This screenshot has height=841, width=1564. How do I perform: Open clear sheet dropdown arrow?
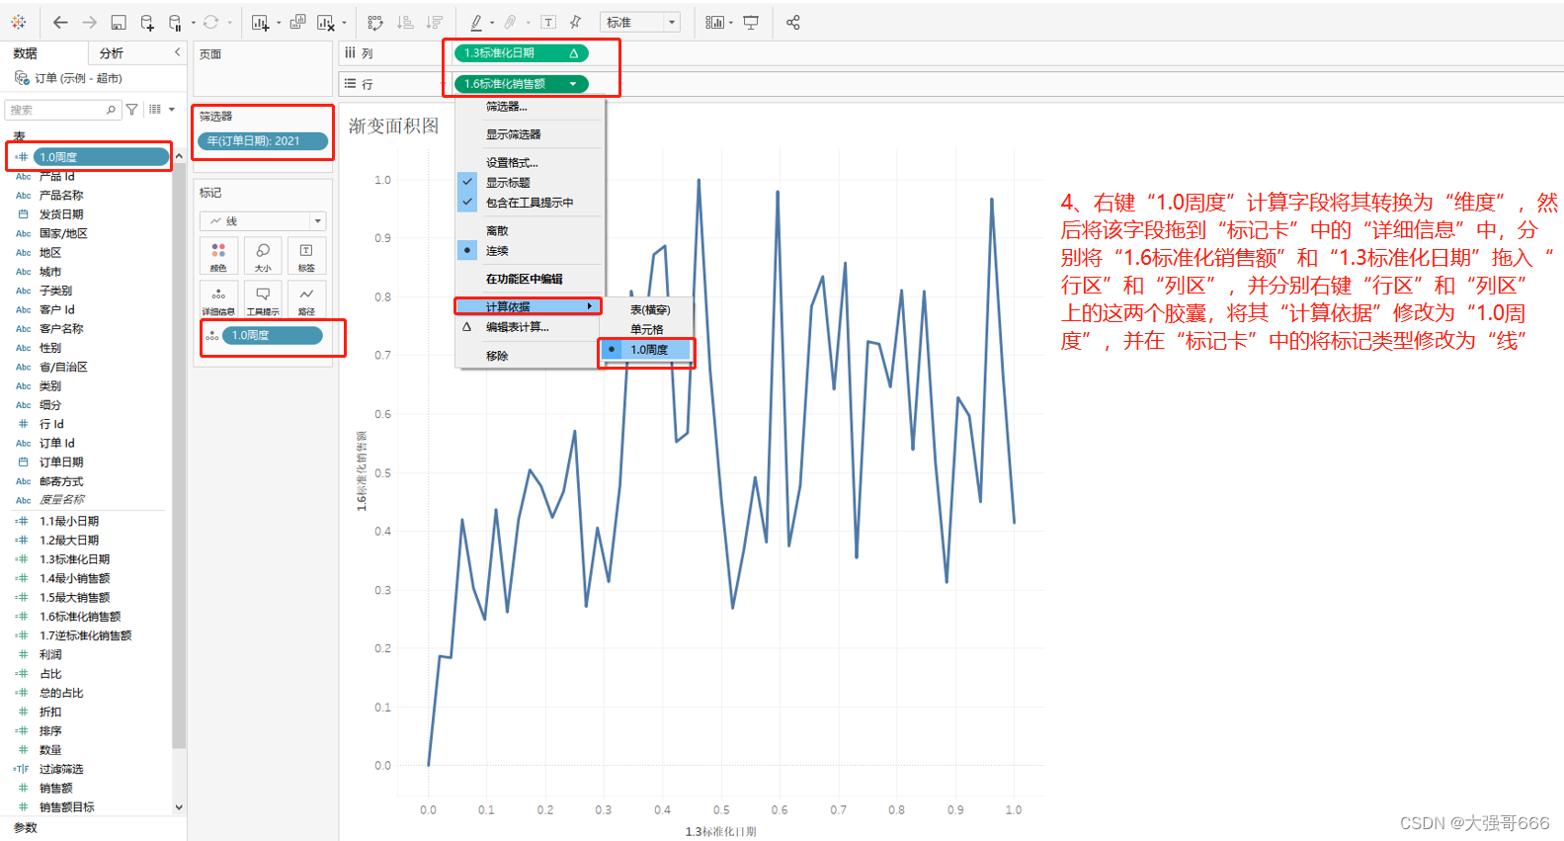click(x=344, y=23)
